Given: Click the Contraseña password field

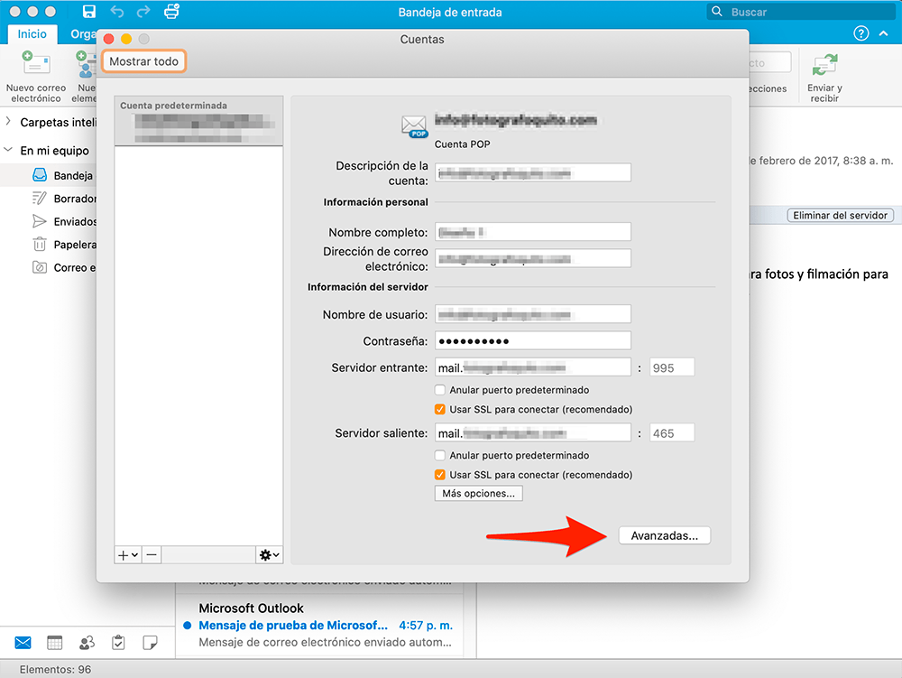Looking at the screenshot, I should (x=533, y=340).
